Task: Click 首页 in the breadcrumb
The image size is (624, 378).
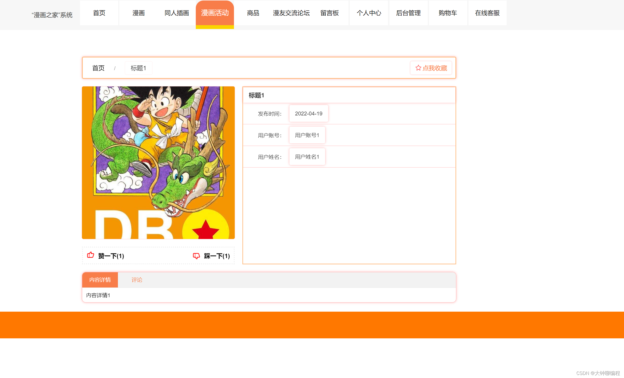Action: (x=98, y=68)
